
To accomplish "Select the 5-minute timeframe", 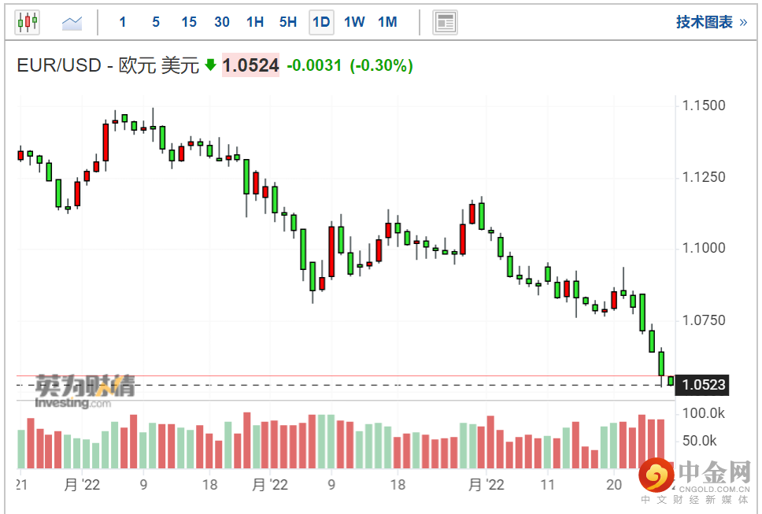I will click(156, 22).
